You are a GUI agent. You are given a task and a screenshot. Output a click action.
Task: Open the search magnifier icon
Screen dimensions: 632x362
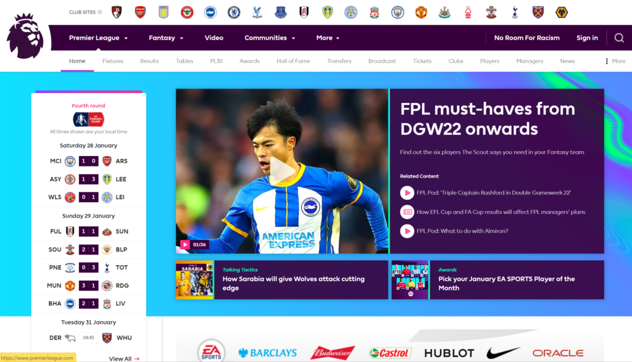[619, 38]
